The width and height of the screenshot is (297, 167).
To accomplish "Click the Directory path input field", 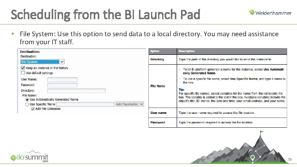I will pos(76,91).
